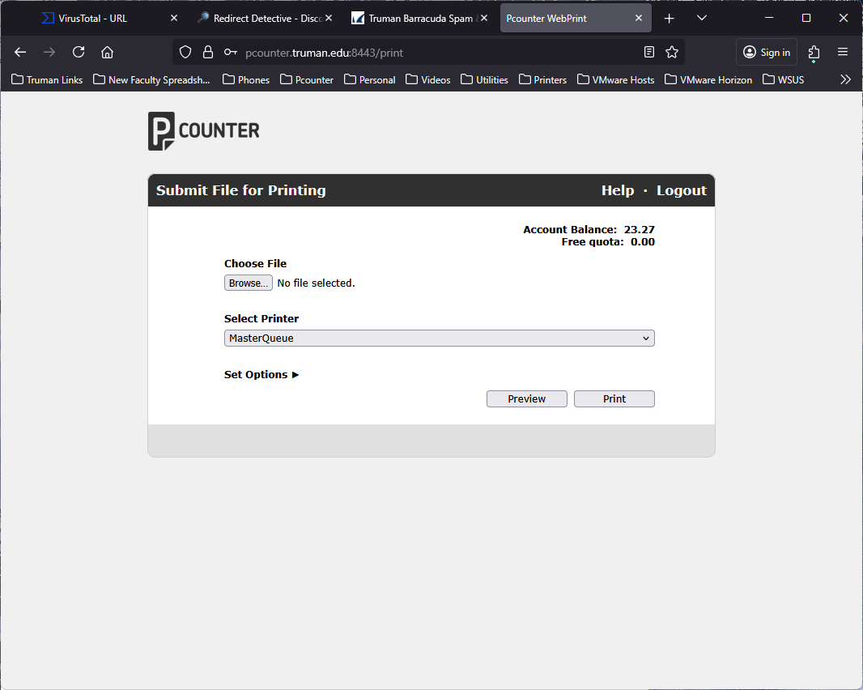Click the 'Submit File for Printing' heading
The image size is (863, 690).
point(241,190)
